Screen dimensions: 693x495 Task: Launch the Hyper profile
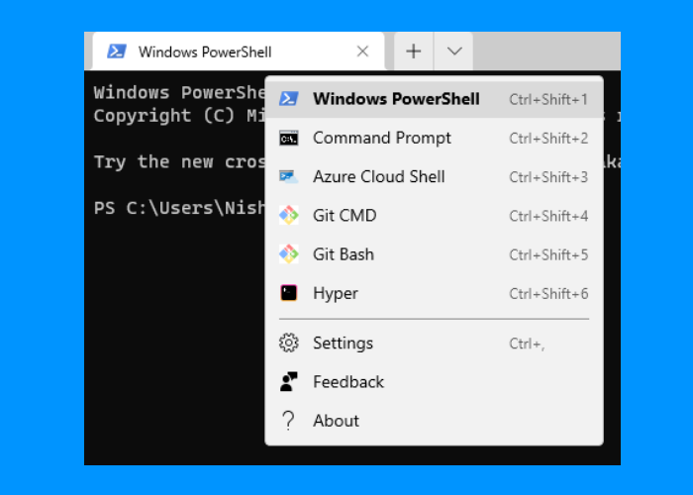(434, 293)
